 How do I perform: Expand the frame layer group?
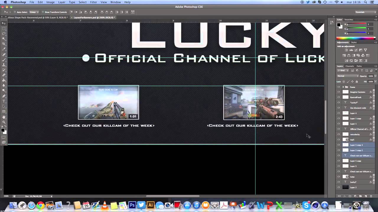coord(343,87)
